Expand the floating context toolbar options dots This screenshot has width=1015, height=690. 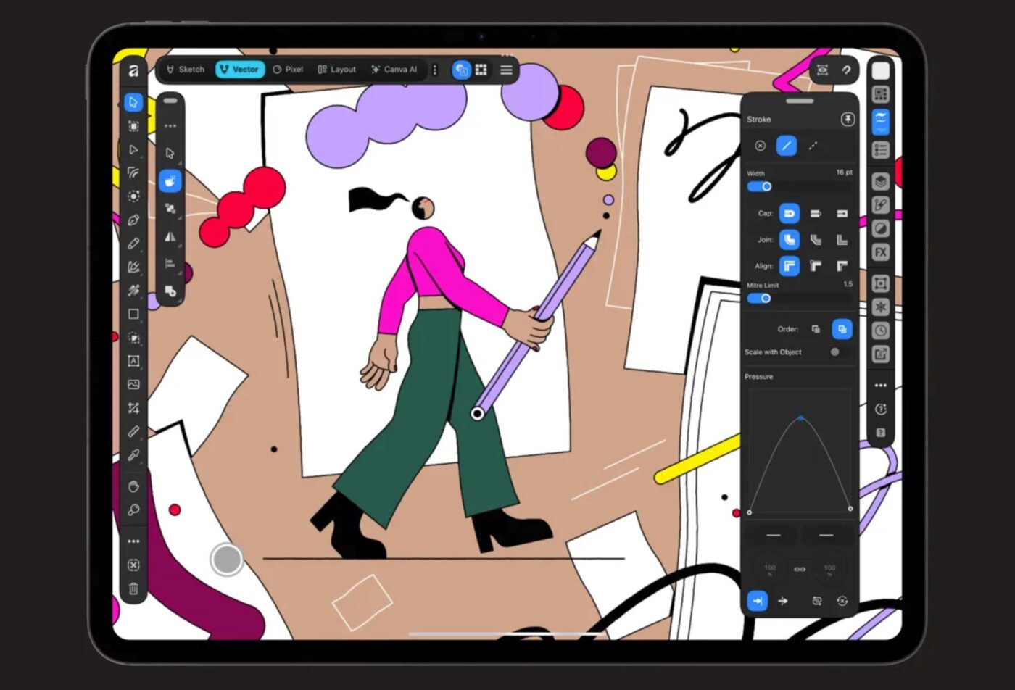[x=170, y=126]
